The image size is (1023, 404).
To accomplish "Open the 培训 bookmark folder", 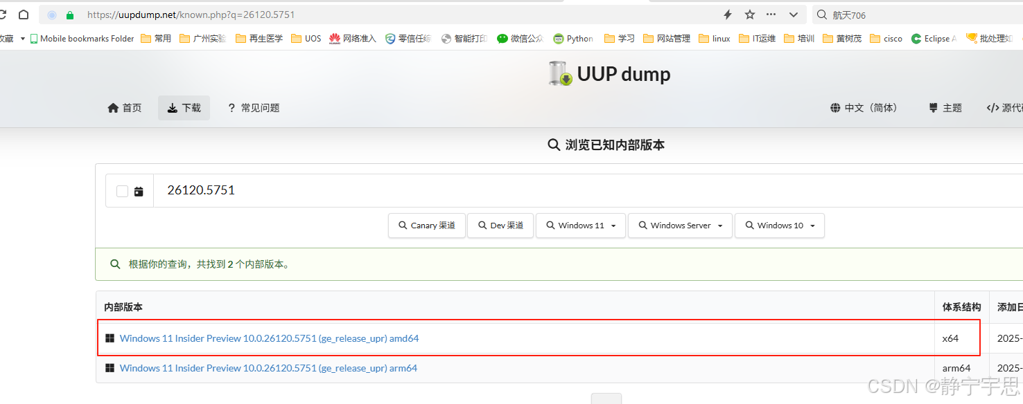I will pos(799,39).
